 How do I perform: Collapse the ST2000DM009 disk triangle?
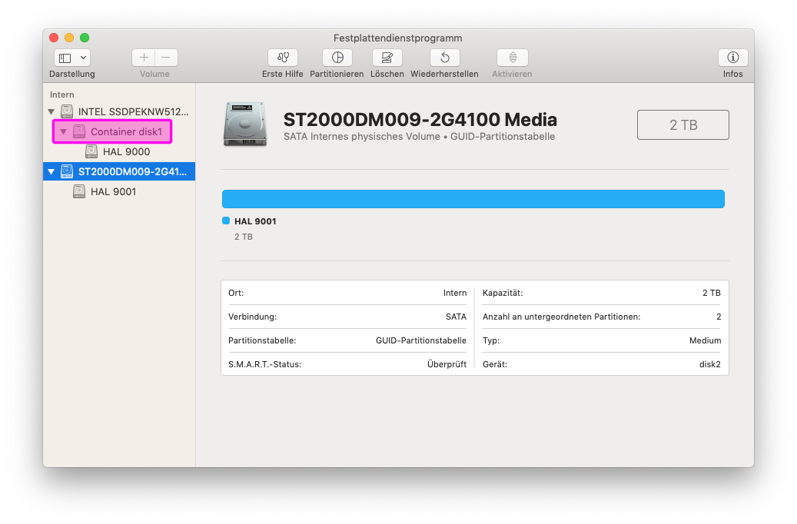51,172
